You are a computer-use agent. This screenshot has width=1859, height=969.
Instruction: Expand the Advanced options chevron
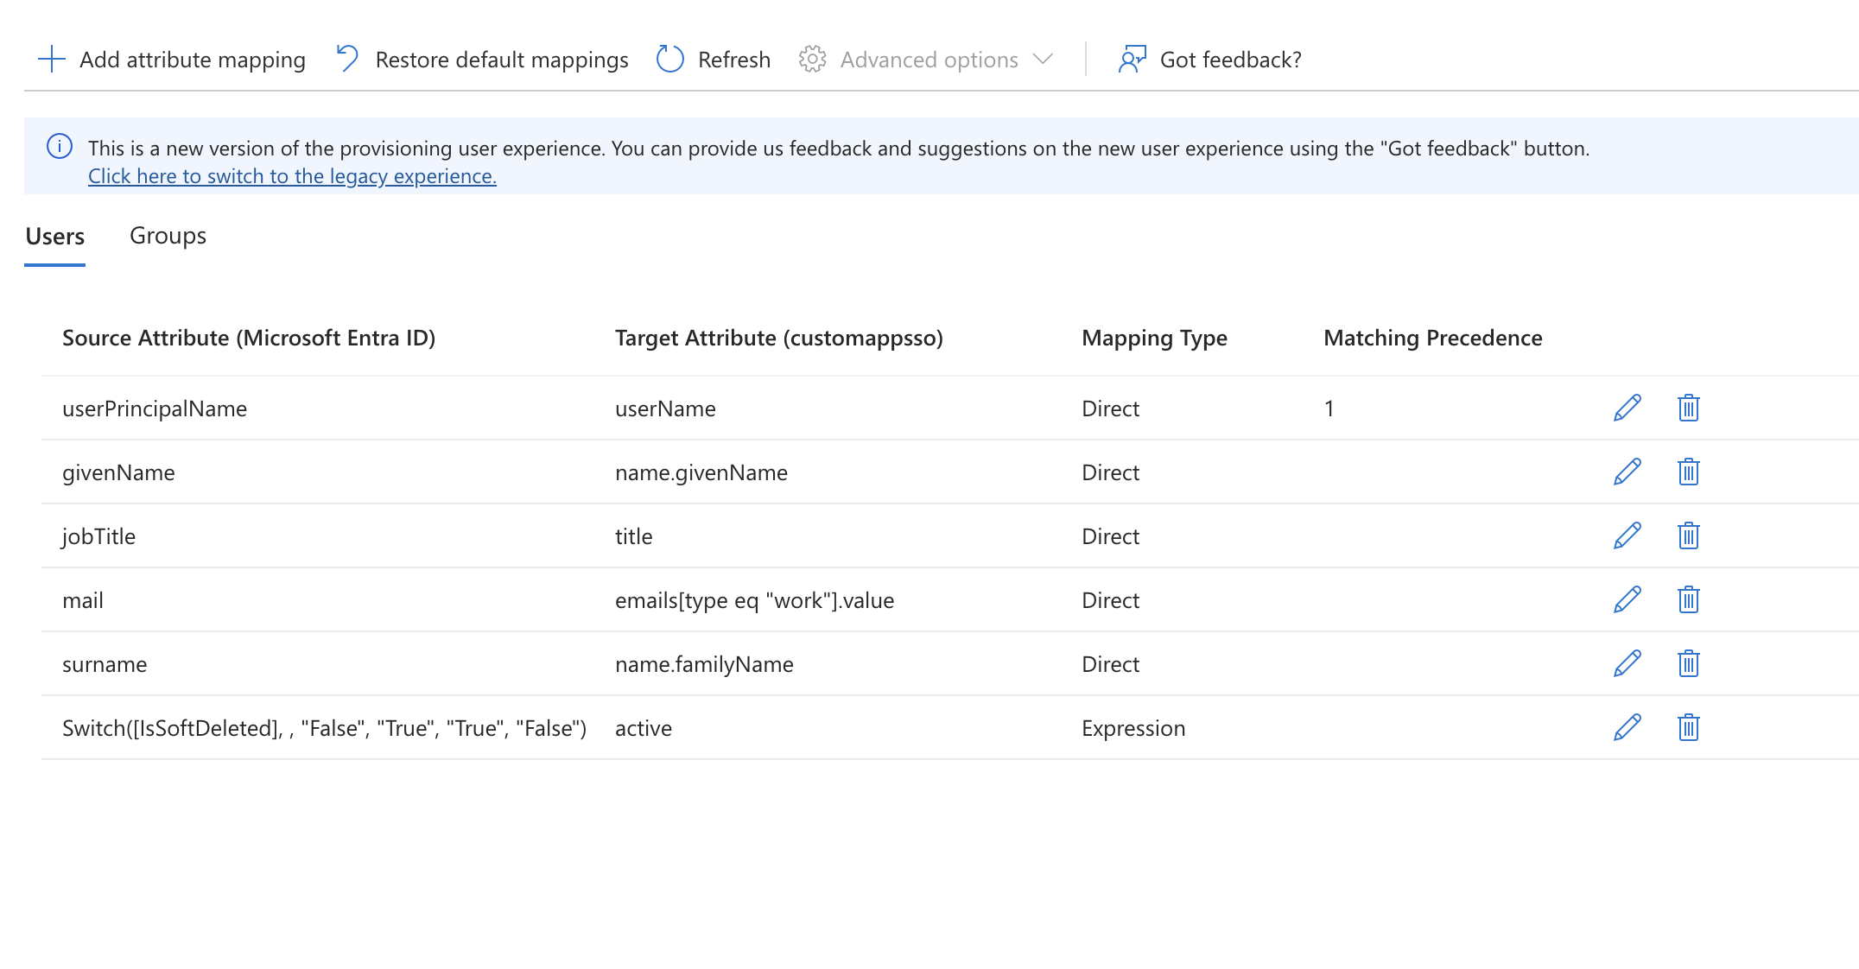click(1043, 59)
